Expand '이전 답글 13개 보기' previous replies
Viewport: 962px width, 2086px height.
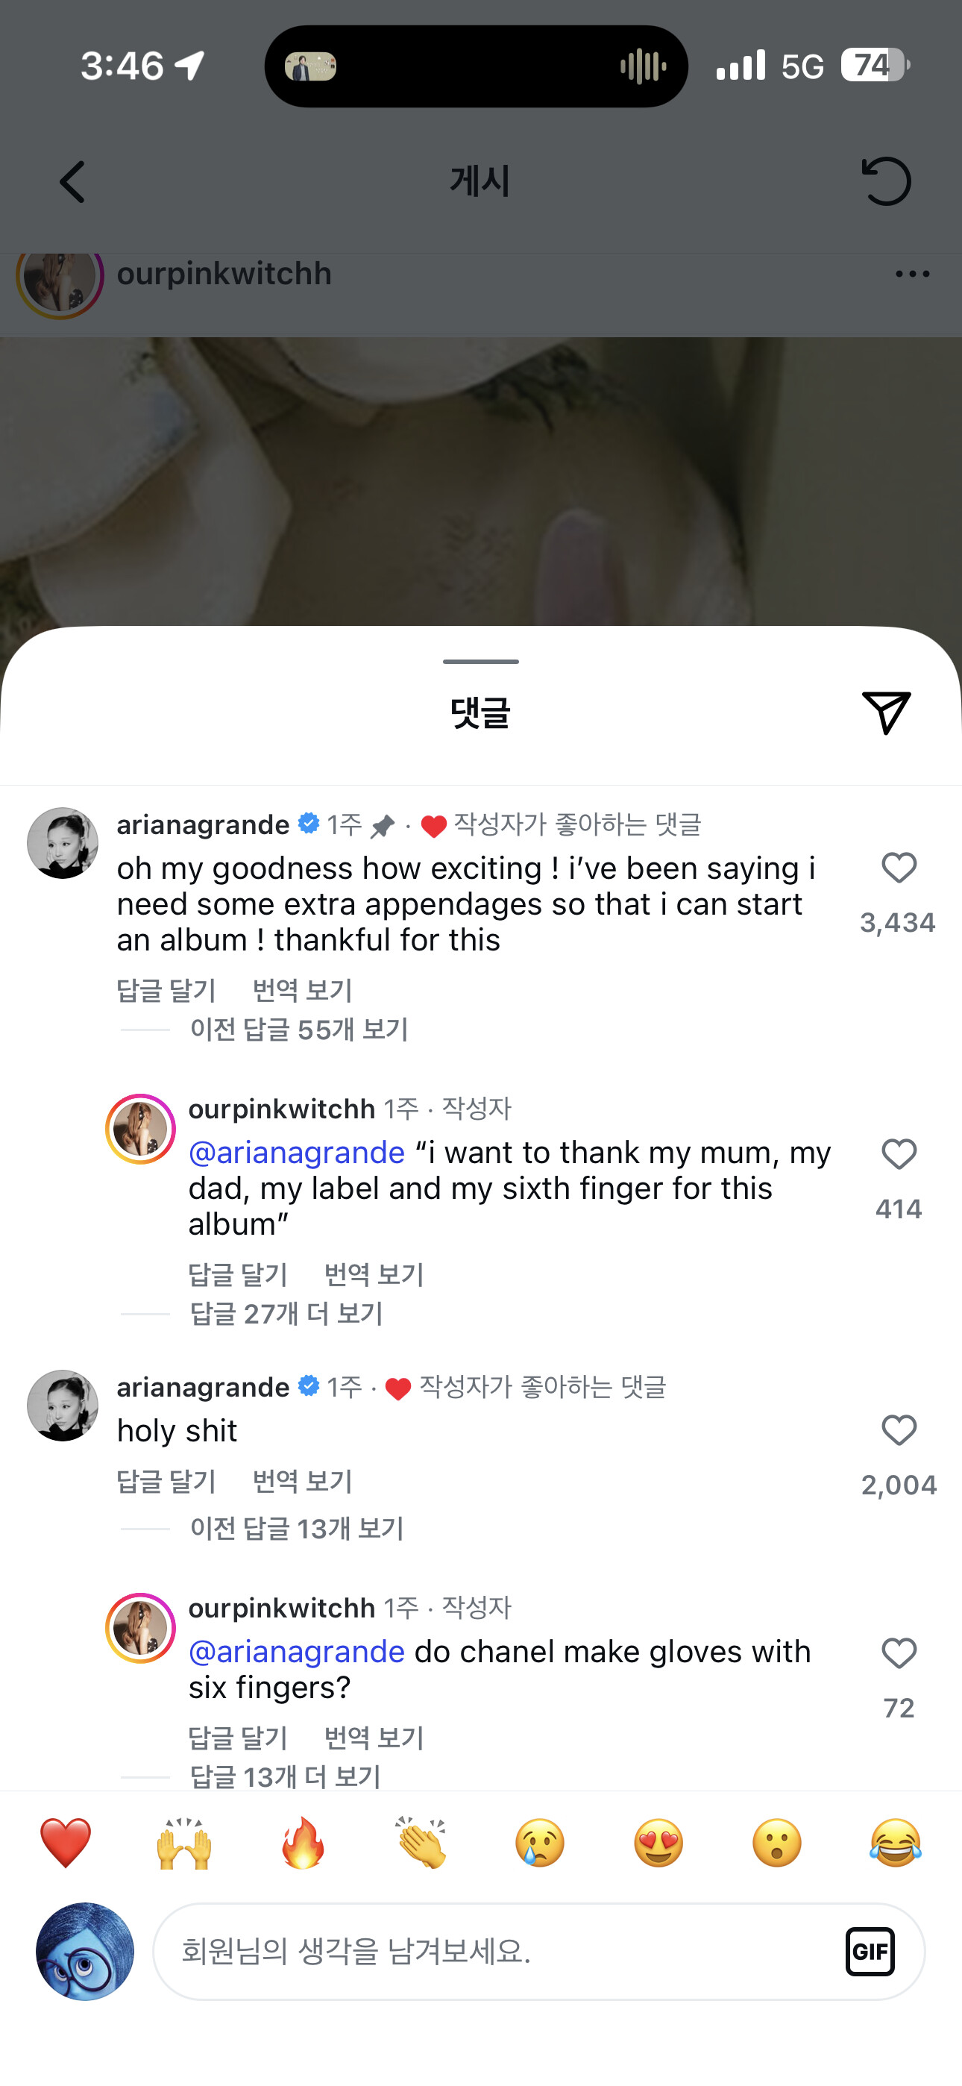(x=296, y=1528)
